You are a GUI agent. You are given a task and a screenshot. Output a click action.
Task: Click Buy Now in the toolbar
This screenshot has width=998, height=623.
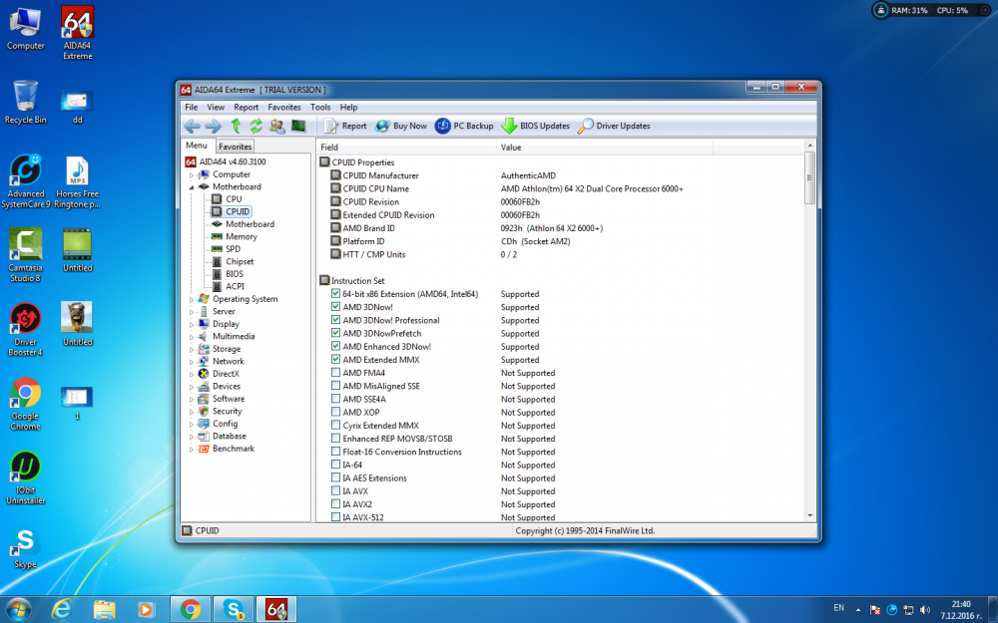click(x=401, y=126)
